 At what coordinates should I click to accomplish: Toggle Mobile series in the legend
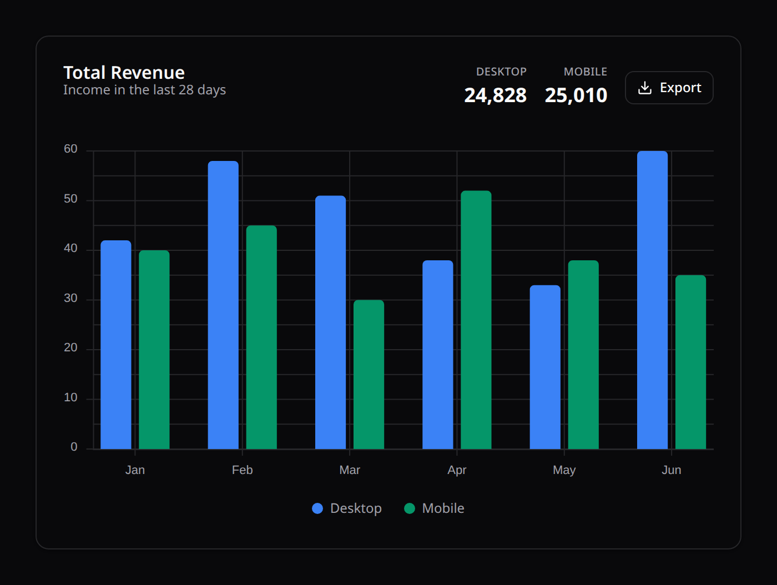coord(434,508)
